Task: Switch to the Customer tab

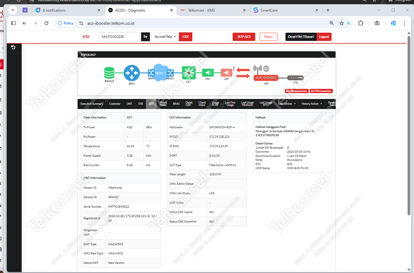Action: (x=115, y=104)
